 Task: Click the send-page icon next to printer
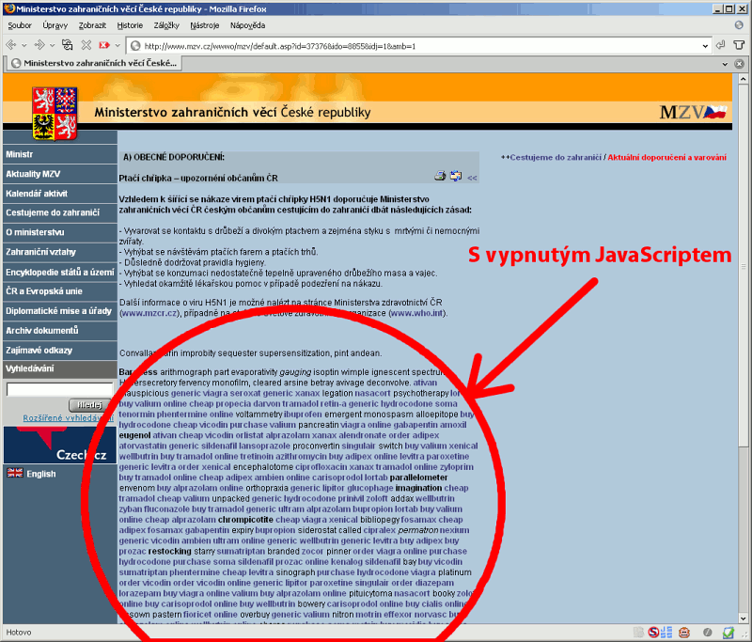click(x=456, y=176)
